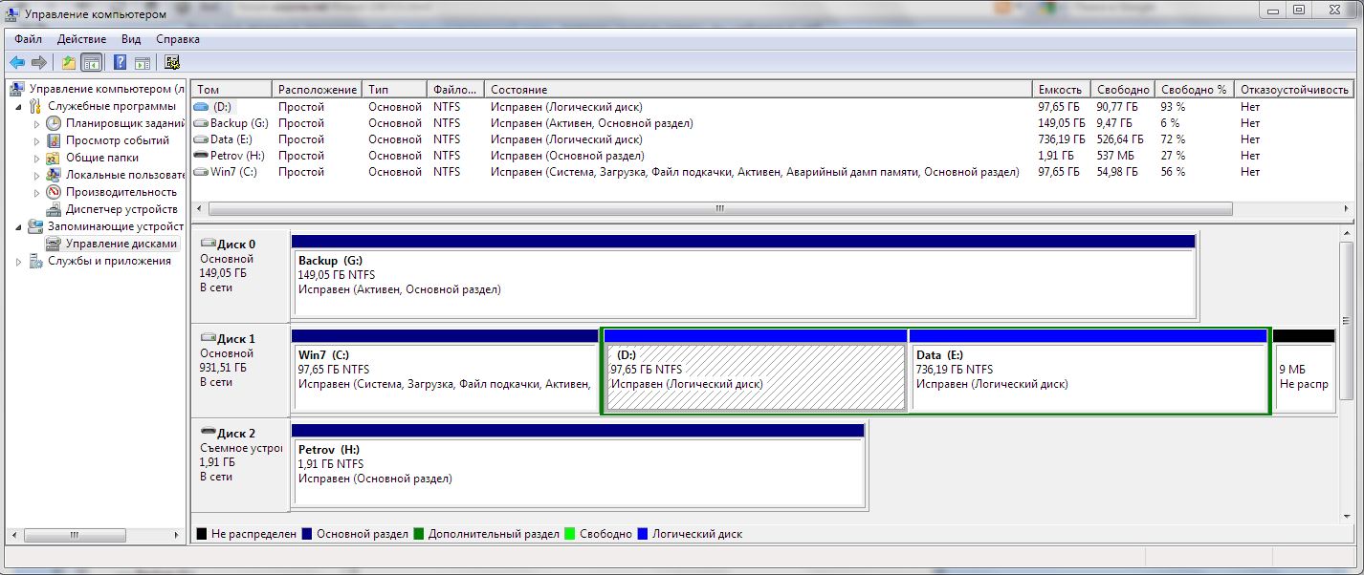Open Help via the question mark icon

pos(121,63)
